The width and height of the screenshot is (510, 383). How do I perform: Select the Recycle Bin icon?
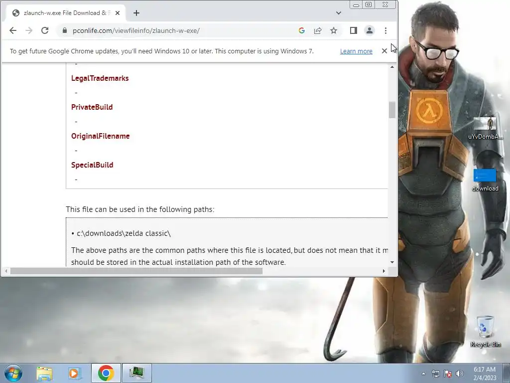coord(485,331)
